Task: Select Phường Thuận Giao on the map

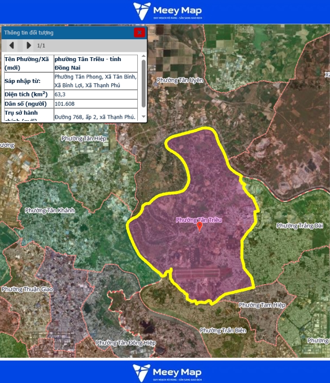Action: point(27,289)
